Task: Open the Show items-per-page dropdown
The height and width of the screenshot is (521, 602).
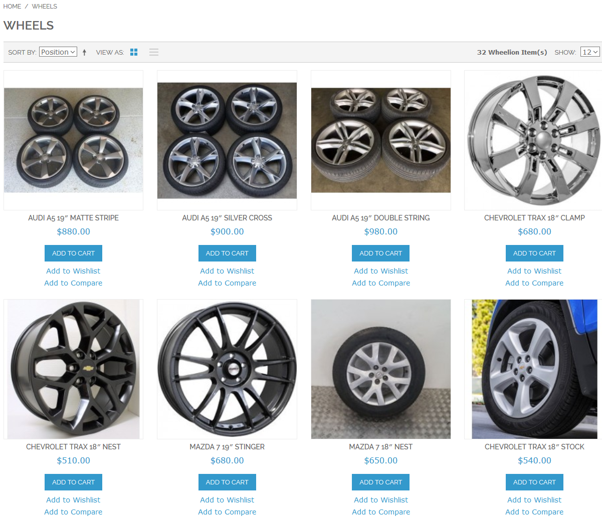Action: [x=589, y=52]
